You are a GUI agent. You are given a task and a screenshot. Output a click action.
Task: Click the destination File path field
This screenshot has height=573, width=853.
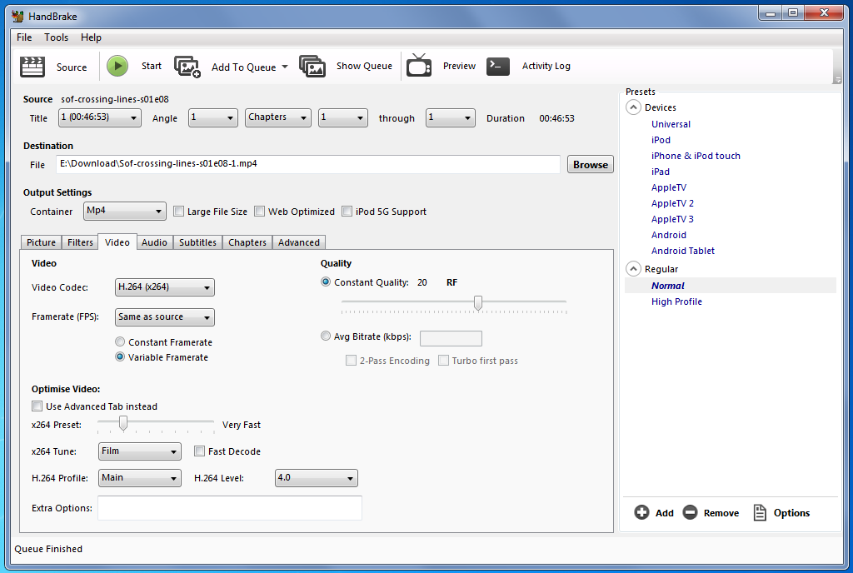click(308, 164)
